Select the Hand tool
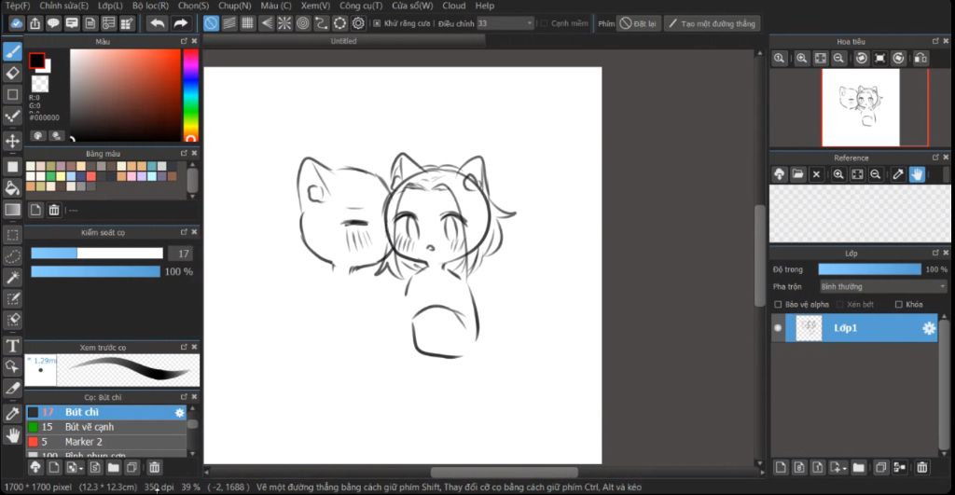955x495 pixels. [13, 435]
